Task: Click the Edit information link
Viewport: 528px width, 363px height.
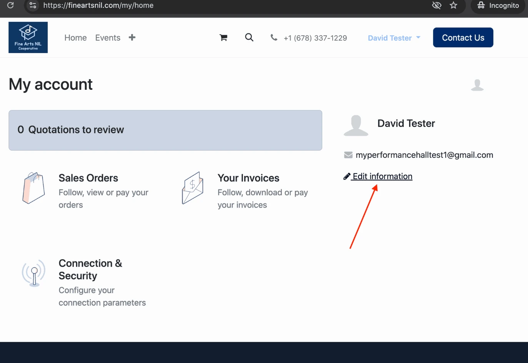Action: point(382,177)
